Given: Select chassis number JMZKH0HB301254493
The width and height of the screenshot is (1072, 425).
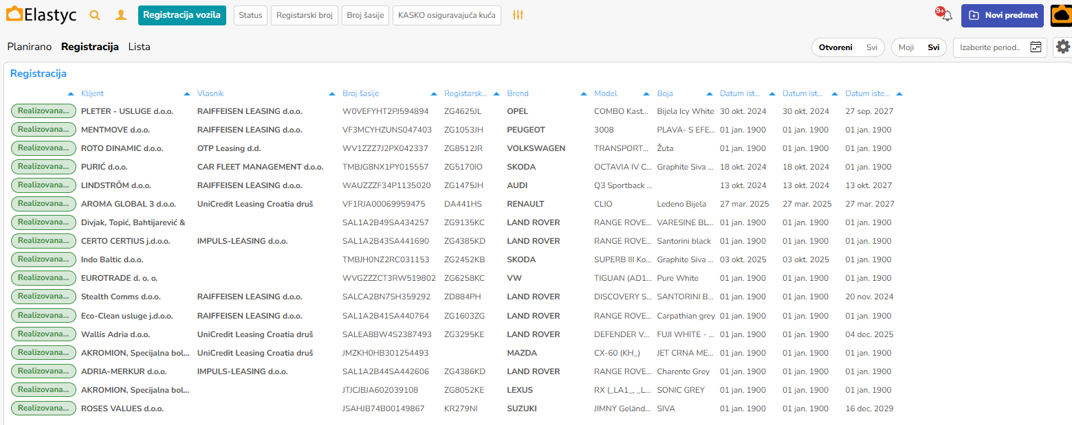Looking at the screenshot, I should (x=386, y=353).
